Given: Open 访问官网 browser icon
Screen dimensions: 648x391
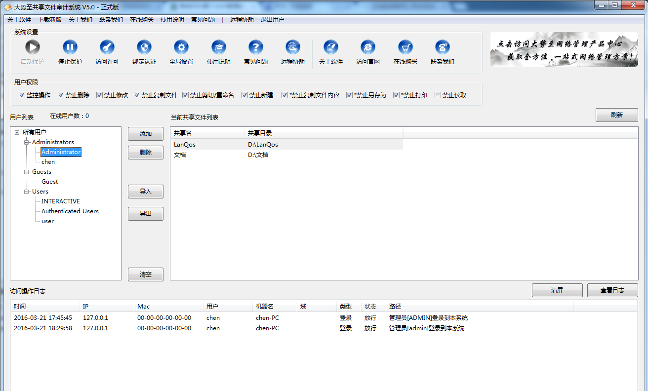Looking at the screenshot, I should 368,47.
